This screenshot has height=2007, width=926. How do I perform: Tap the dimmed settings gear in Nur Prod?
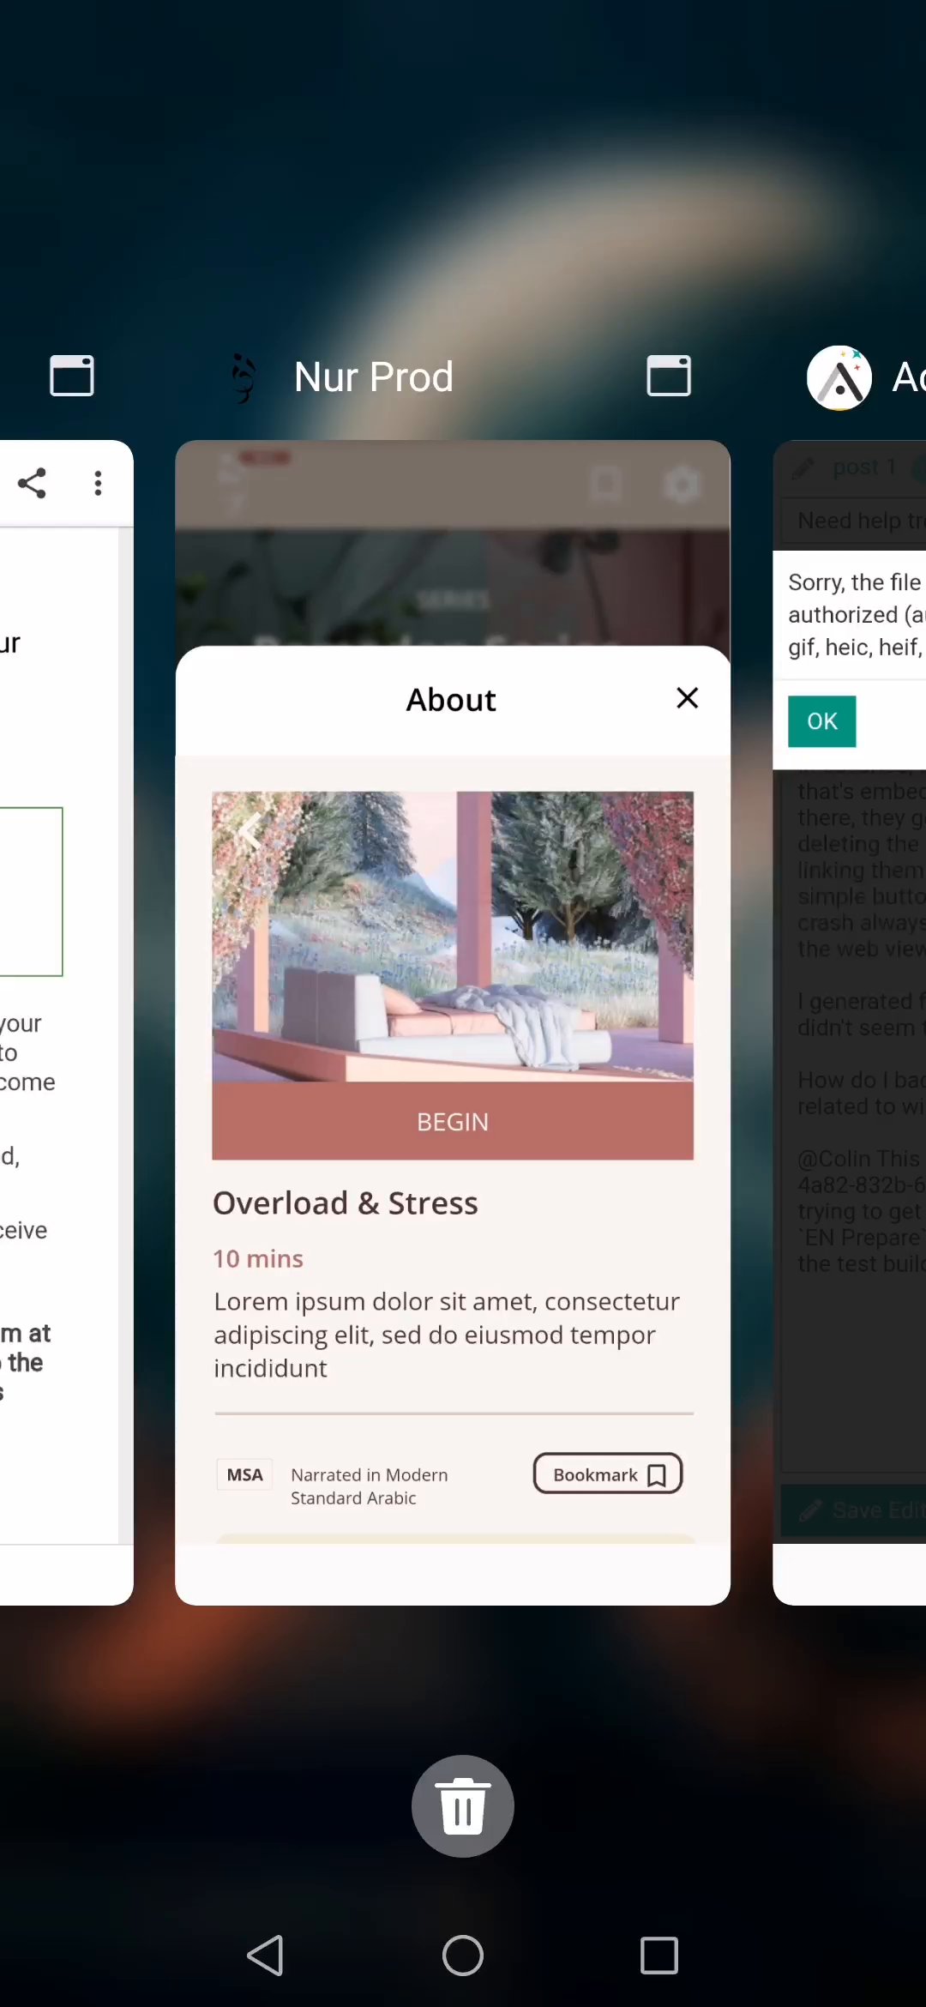(x=682, y=485)
